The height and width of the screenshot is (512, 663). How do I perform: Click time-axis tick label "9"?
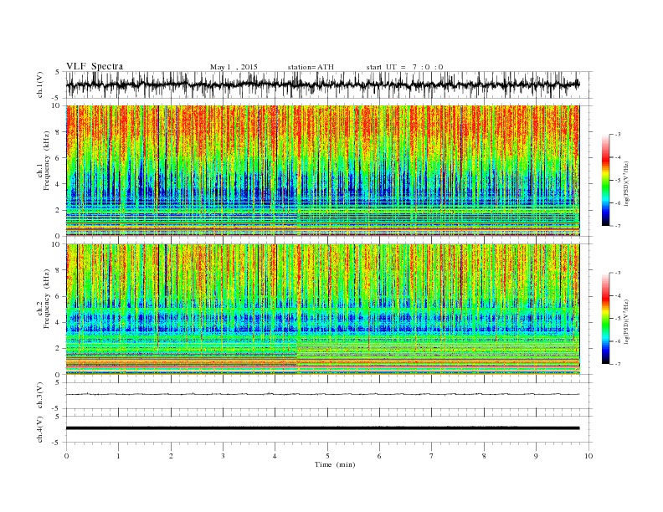click(536, 456)
